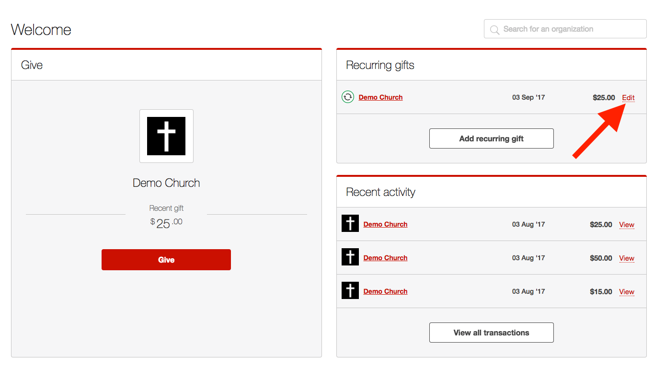654x368 pixels.
Task: Edit the $25.00 recurring gift
Action: (628, 98)
